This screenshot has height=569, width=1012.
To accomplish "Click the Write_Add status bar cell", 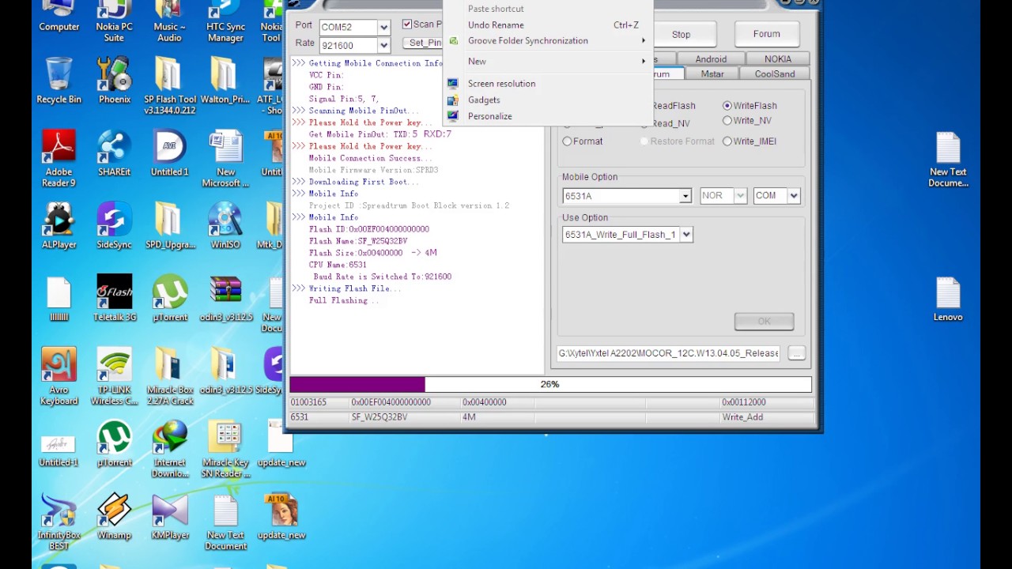I will pyautogui.click(x=766, y=417).
